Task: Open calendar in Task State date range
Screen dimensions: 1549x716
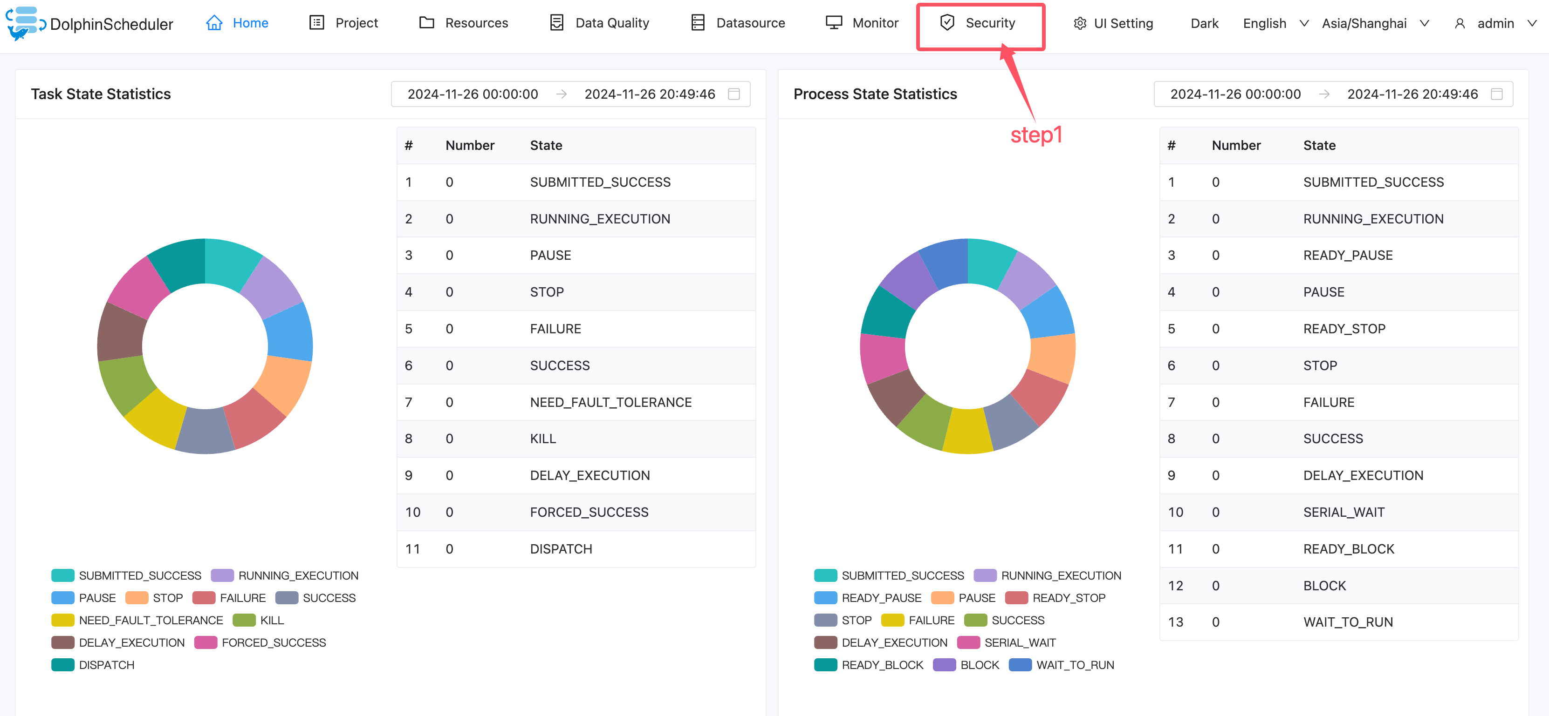Action: (x=733, y=95)
